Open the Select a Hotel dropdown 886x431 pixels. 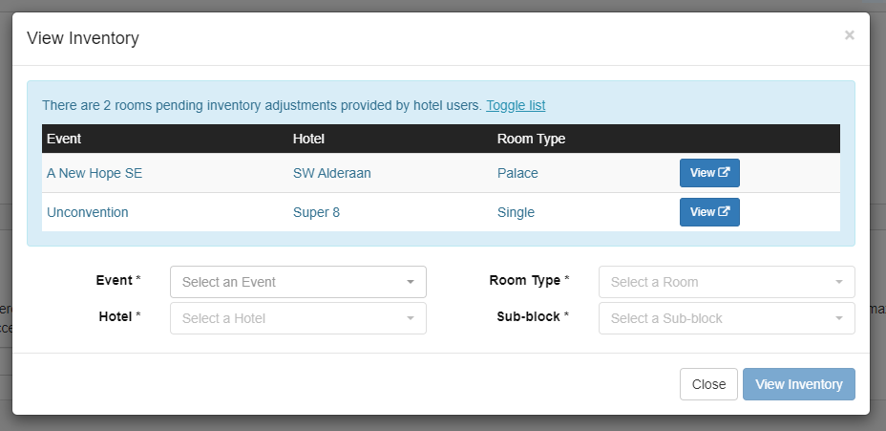pyautogui.click(x=298, y=318)
